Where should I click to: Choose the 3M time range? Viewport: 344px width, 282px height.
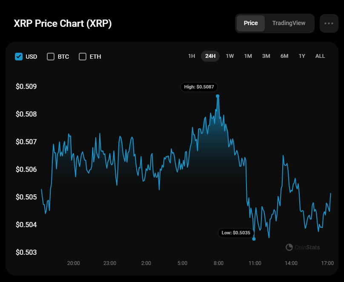click(266, 56)
